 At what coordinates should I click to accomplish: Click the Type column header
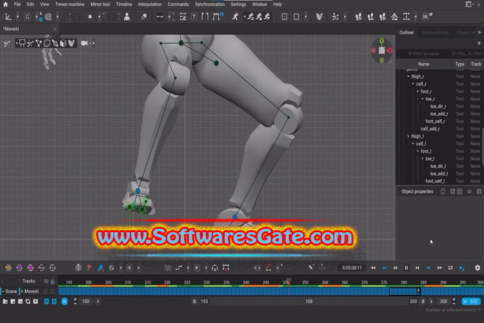pyautogui.click(x=460, y=65)
